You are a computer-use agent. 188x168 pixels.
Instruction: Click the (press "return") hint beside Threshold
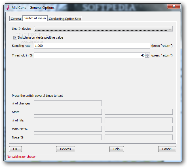pos(162,55)
